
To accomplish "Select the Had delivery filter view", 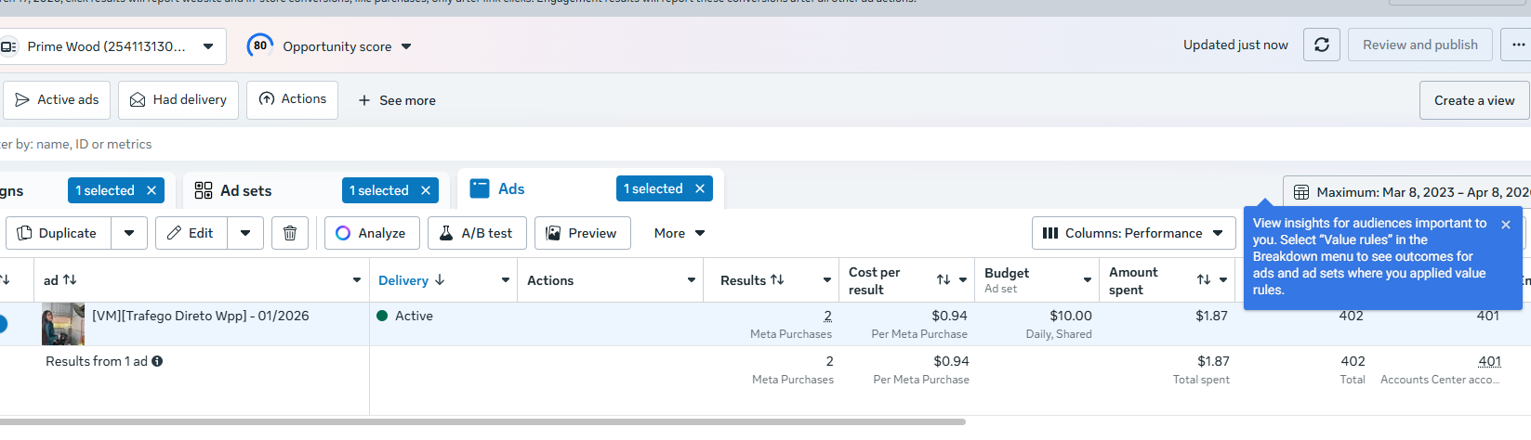I will click(x=178, y=99).
